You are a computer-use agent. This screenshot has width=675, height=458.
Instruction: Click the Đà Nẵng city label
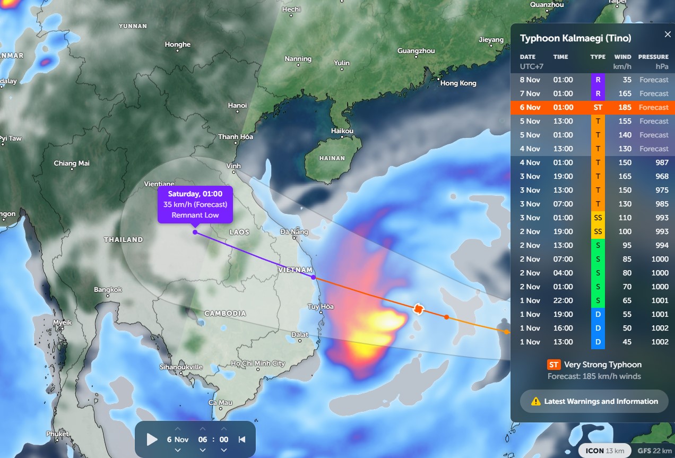tap(294, 231)
